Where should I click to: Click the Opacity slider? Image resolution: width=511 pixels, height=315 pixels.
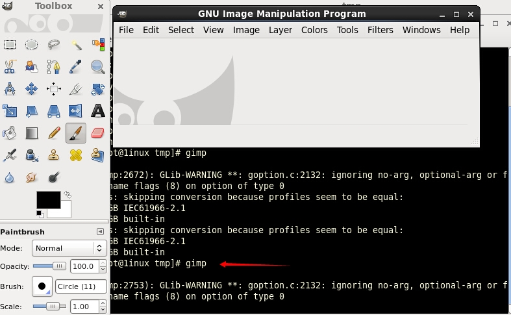(49, 266)
